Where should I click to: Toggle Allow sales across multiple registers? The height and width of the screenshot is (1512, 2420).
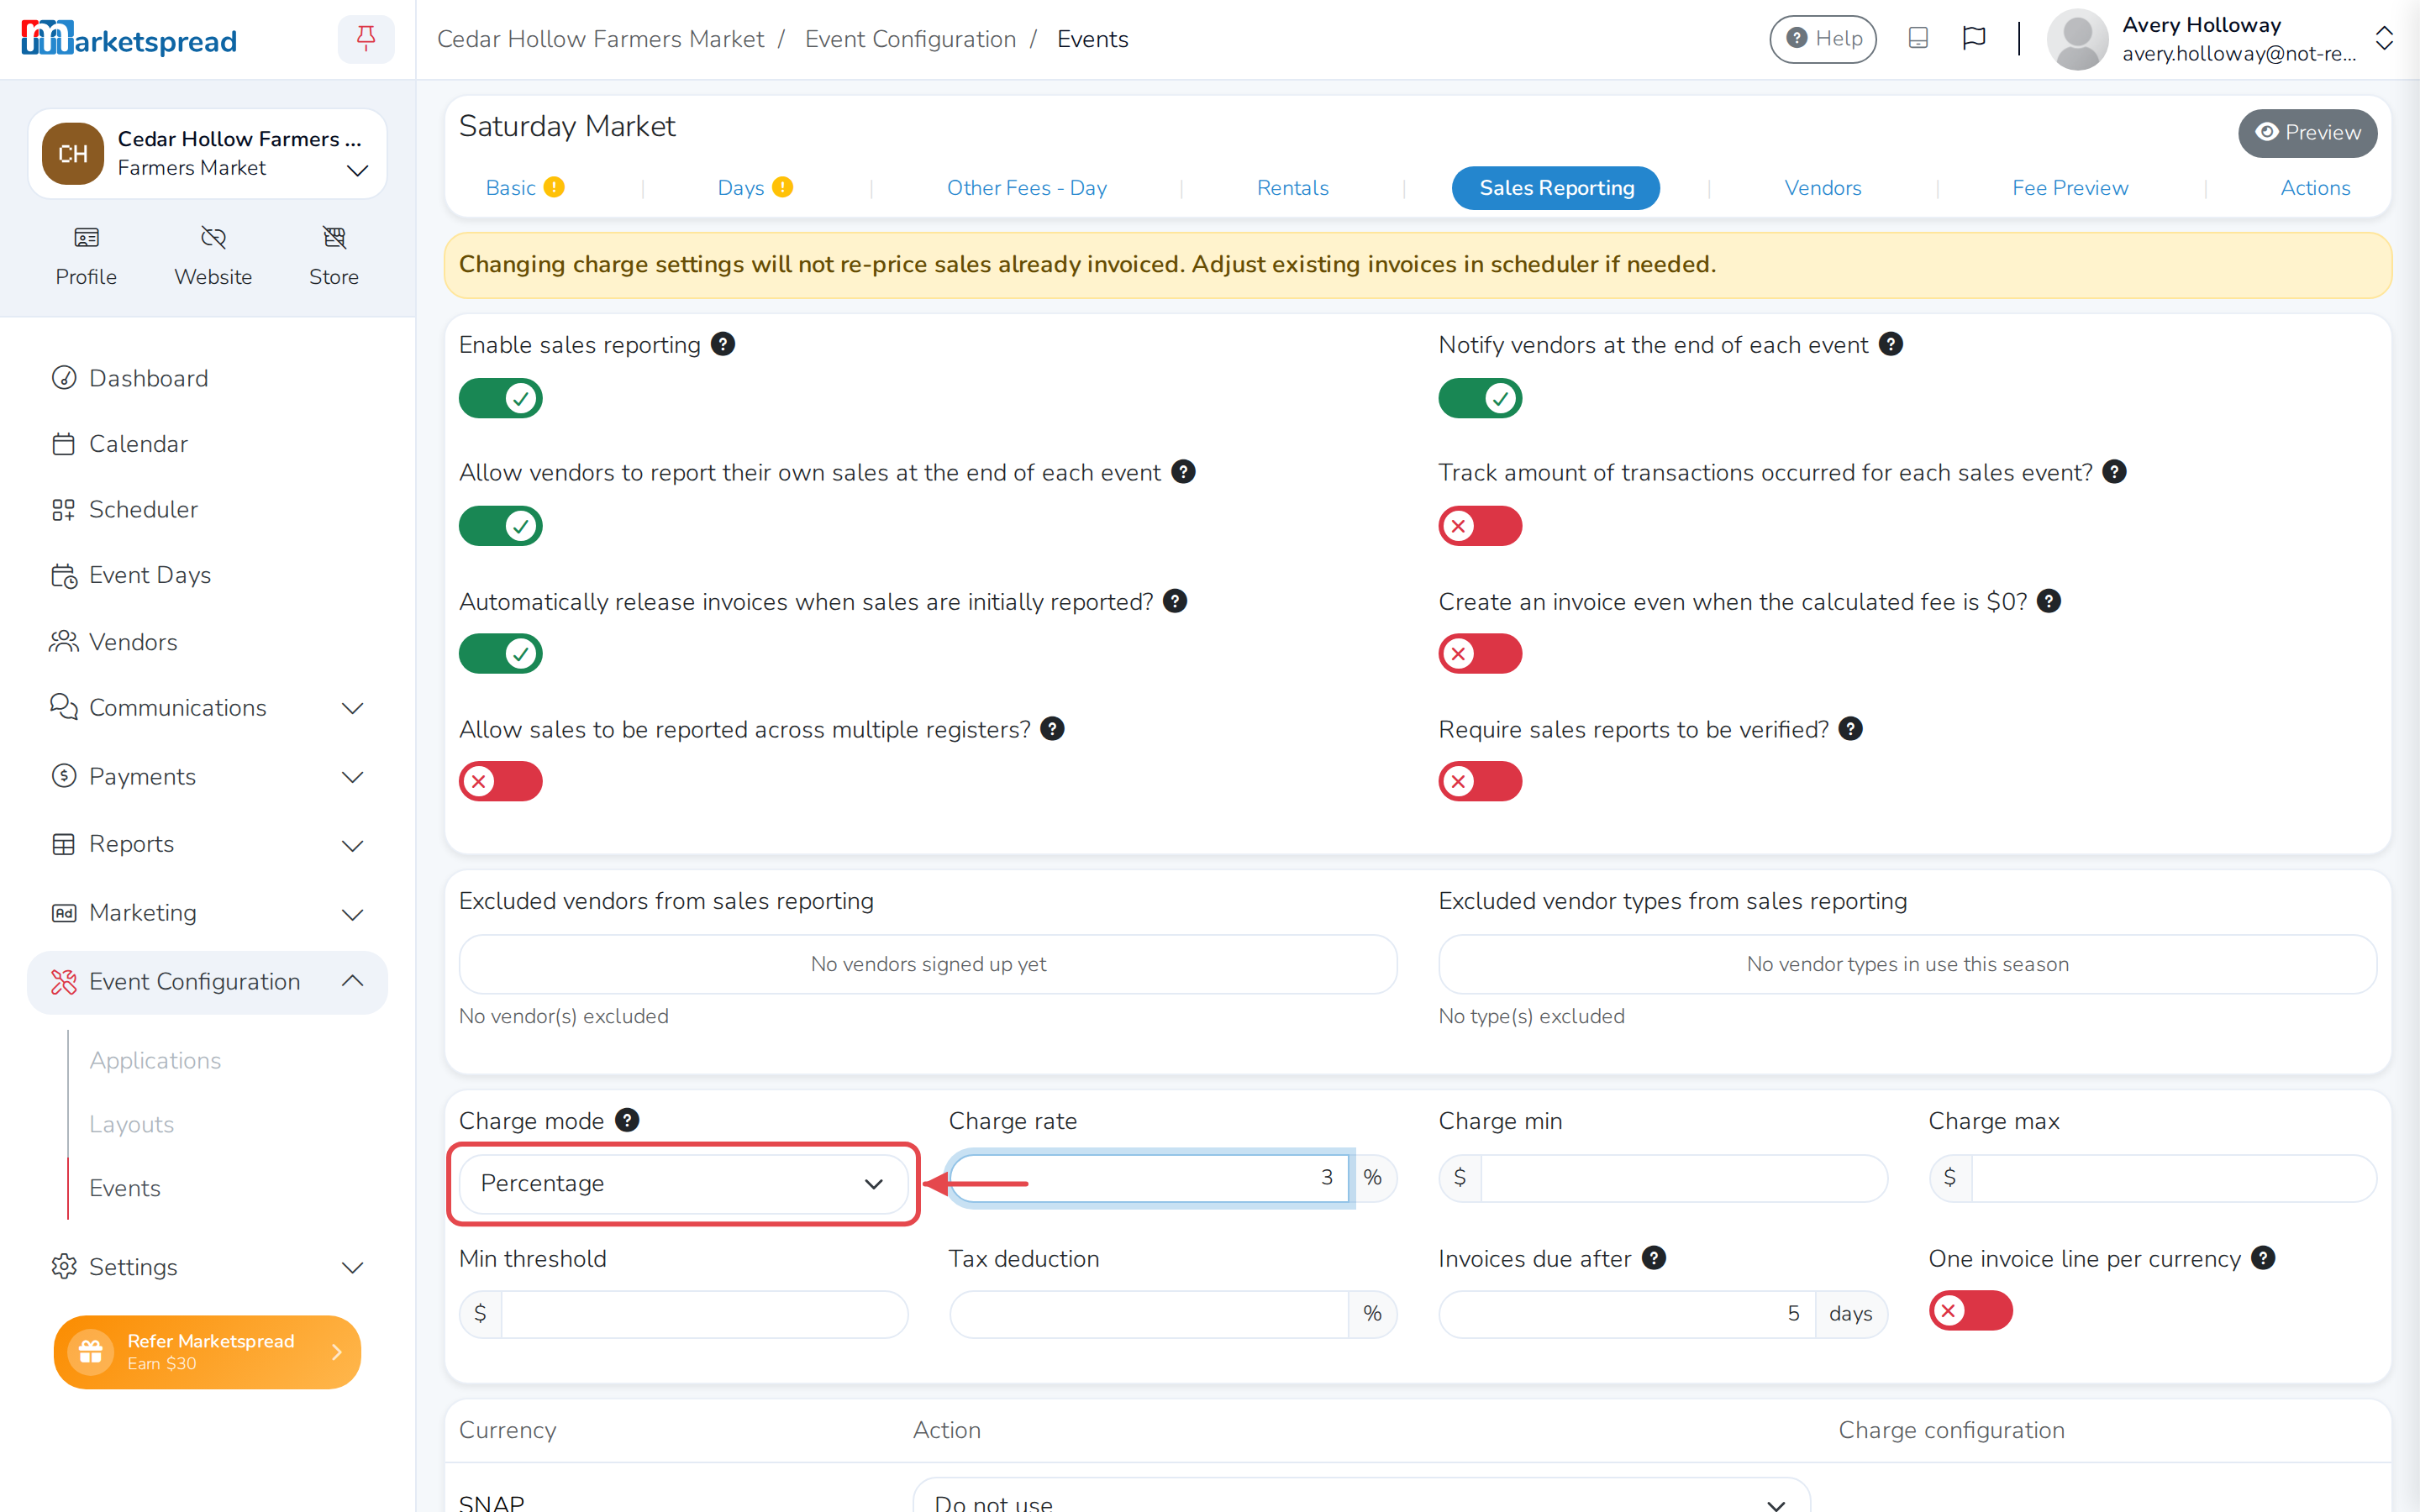[x=501, y=781]
